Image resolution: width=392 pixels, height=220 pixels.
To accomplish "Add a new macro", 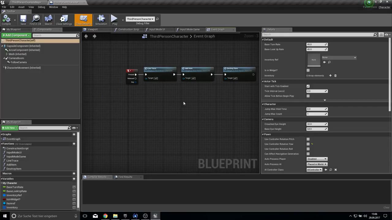I will 74,174.
